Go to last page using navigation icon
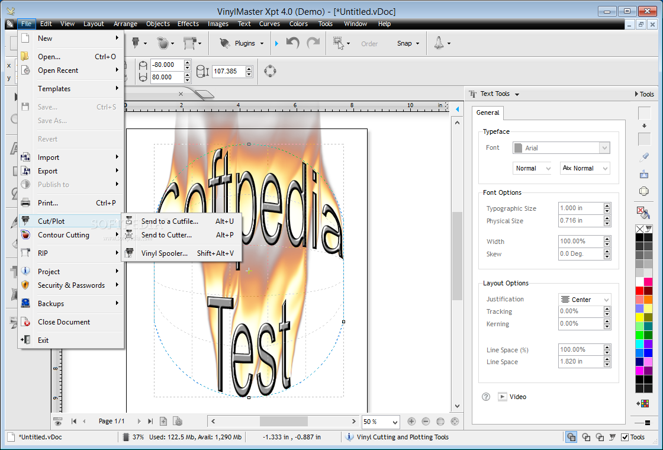Viewport: 663px width, 450px height. (150, 421)
